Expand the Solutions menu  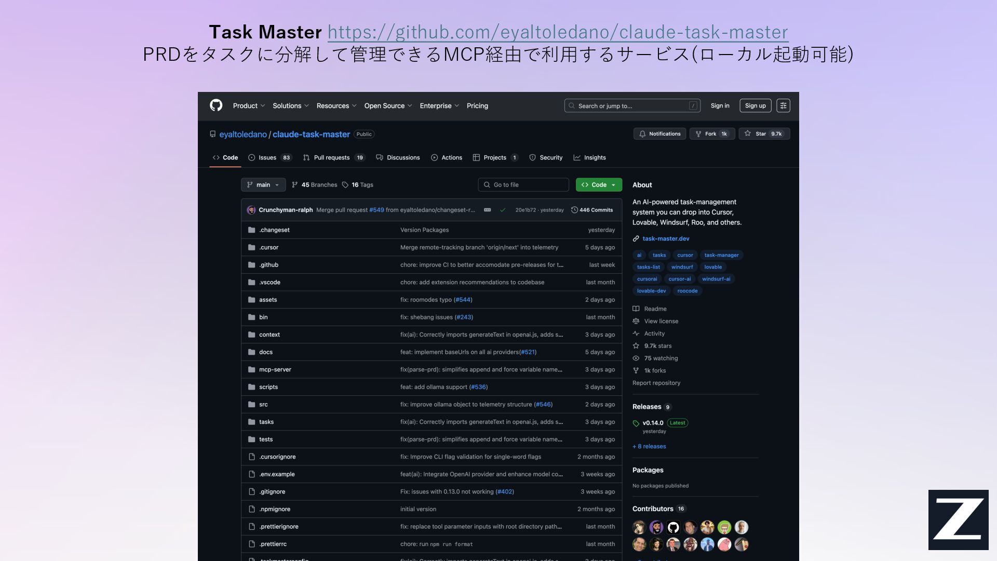(x=291, y=105)
